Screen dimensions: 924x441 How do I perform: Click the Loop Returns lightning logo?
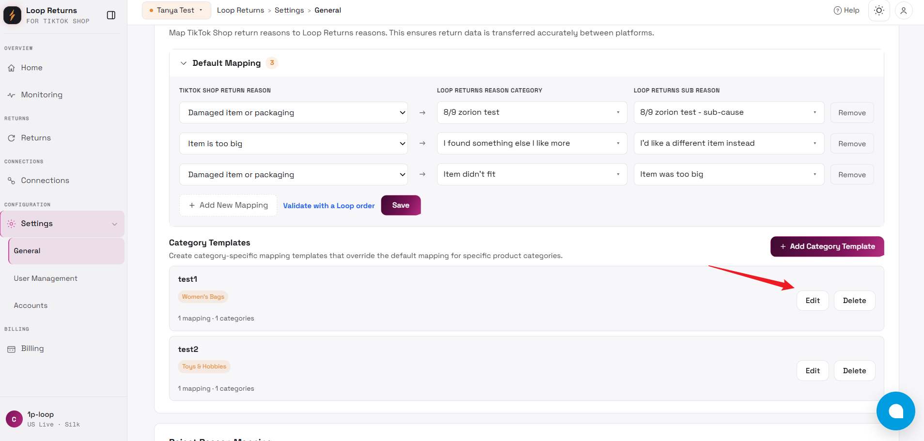pos(12,15)
